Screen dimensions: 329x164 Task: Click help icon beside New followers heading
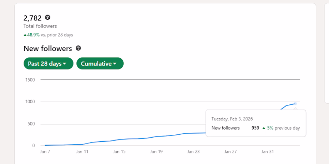[x=78, y=48]
